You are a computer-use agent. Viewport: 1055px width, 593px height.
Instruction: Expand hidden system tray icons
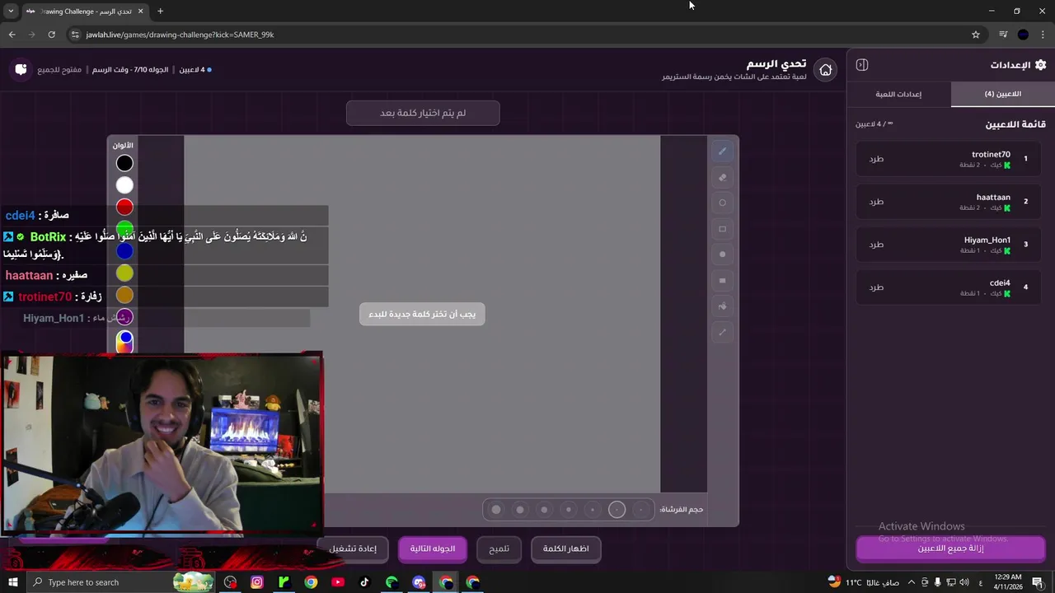912,582
